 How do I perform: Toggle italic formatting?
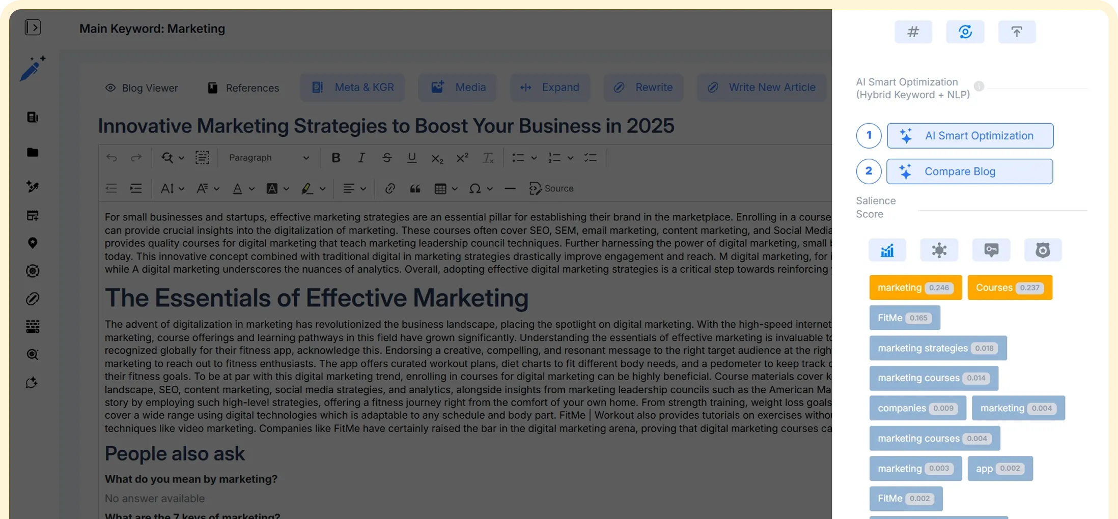click(361, 158)
